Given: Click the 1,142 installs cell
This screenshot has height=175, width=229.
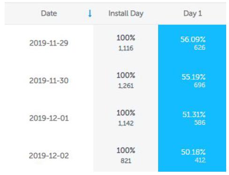Looking at the screenshot, I should [x=126, y=123].
